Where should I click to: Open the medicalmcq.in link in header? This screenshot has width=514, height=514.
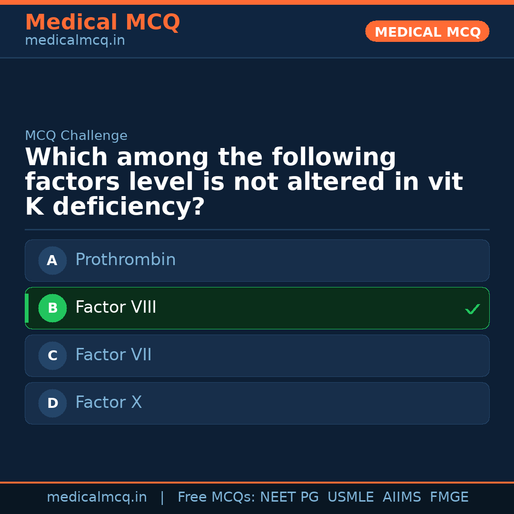(x=75, y=40)
